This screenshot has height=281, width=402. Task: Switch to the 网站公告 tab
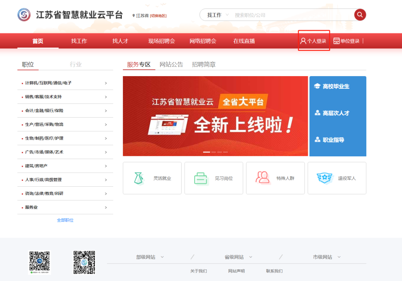pos(171,64)
